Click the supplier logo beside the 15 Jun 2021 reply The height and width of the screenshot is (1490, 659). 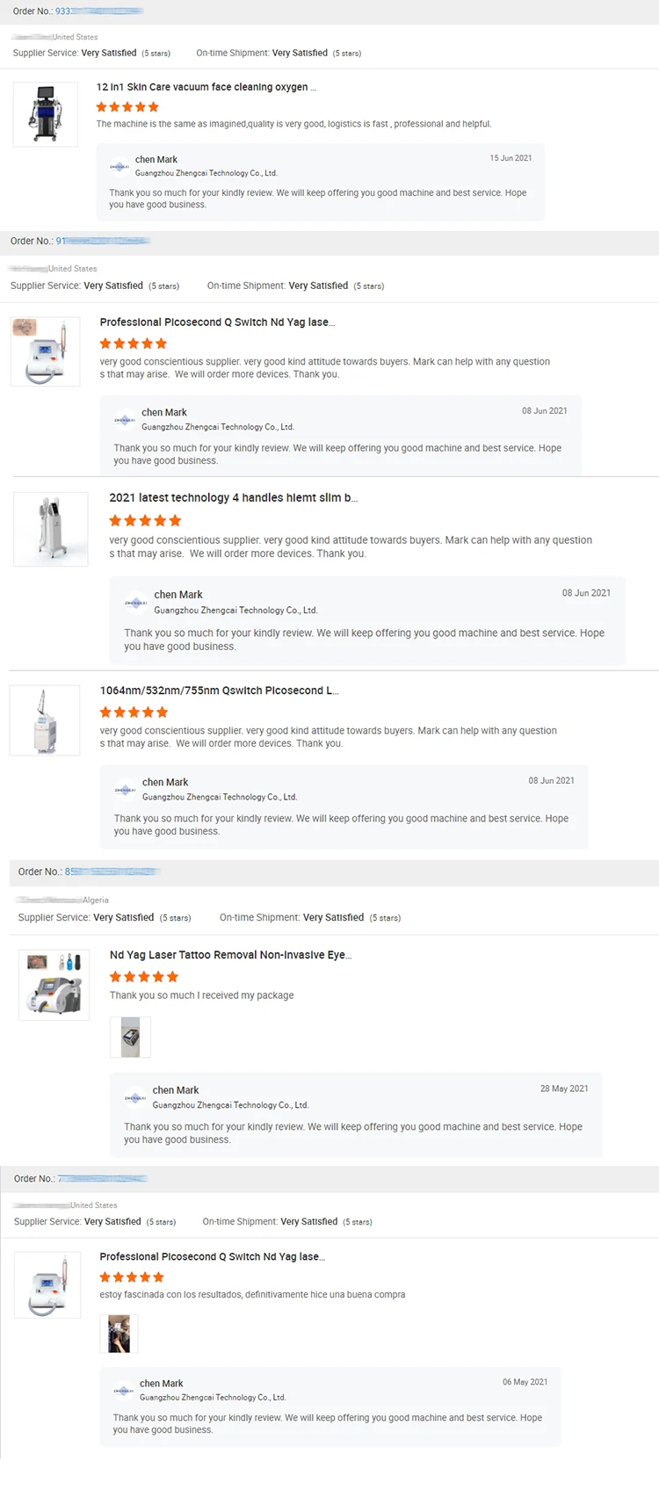tap(119, 166)
